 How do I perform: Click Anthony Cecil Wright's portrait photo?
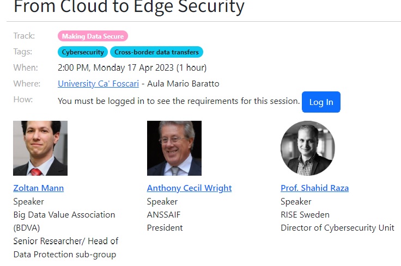point(174,148)
